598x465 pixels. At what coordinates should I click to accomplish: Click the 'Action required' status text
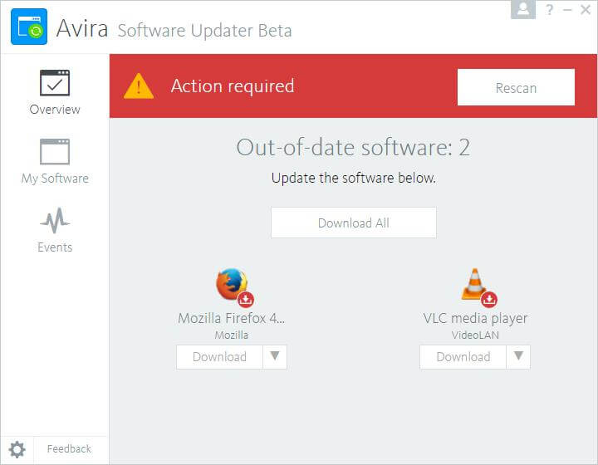[233, 86]
